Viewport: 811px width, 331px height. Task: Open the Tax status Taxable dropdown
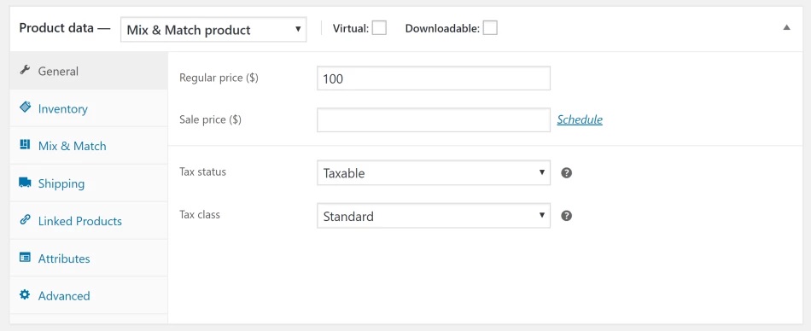(434, 172)
